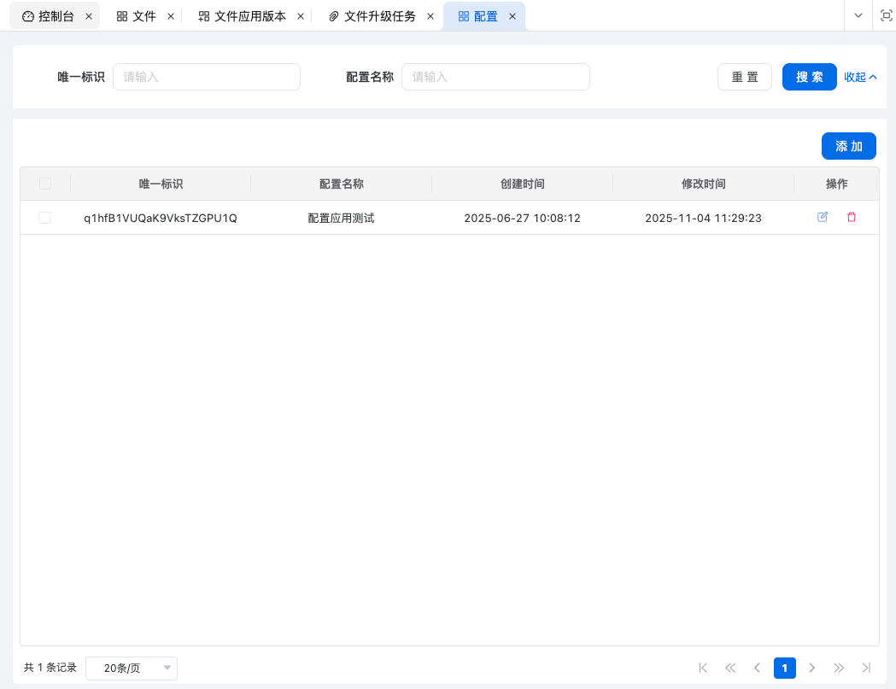
Task: Open the 20条/页 page size dropdown
Action: [x=132, y=668]
